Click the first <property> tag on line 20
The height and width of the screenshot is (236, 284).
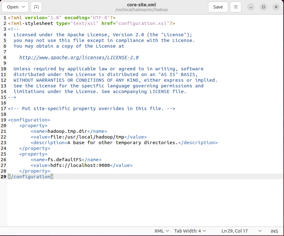[33, 126]
